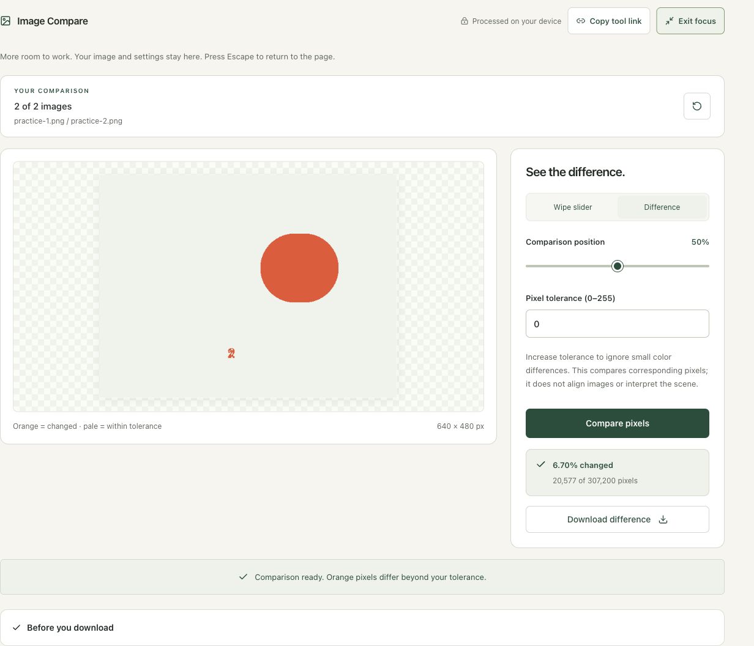Click the small orange difference mark in preview
Viewport: 754px width, 646px height.
231,353
